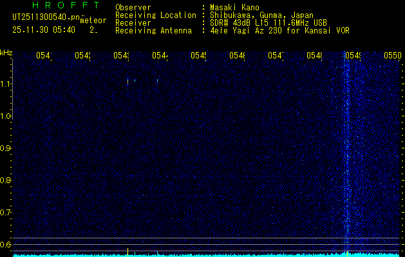Click the "Receiving Antenna" field label
405x257 pixels.
(153, 31)
